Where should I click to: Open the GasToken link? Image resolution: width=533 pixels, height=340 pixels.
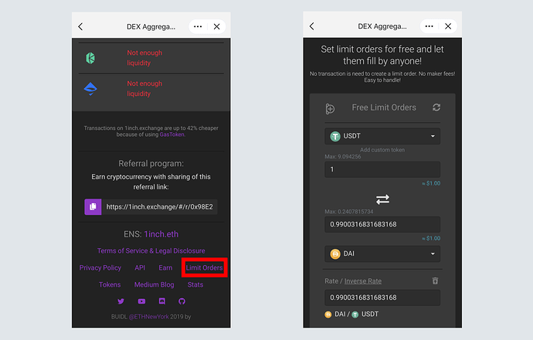point(172,134)
